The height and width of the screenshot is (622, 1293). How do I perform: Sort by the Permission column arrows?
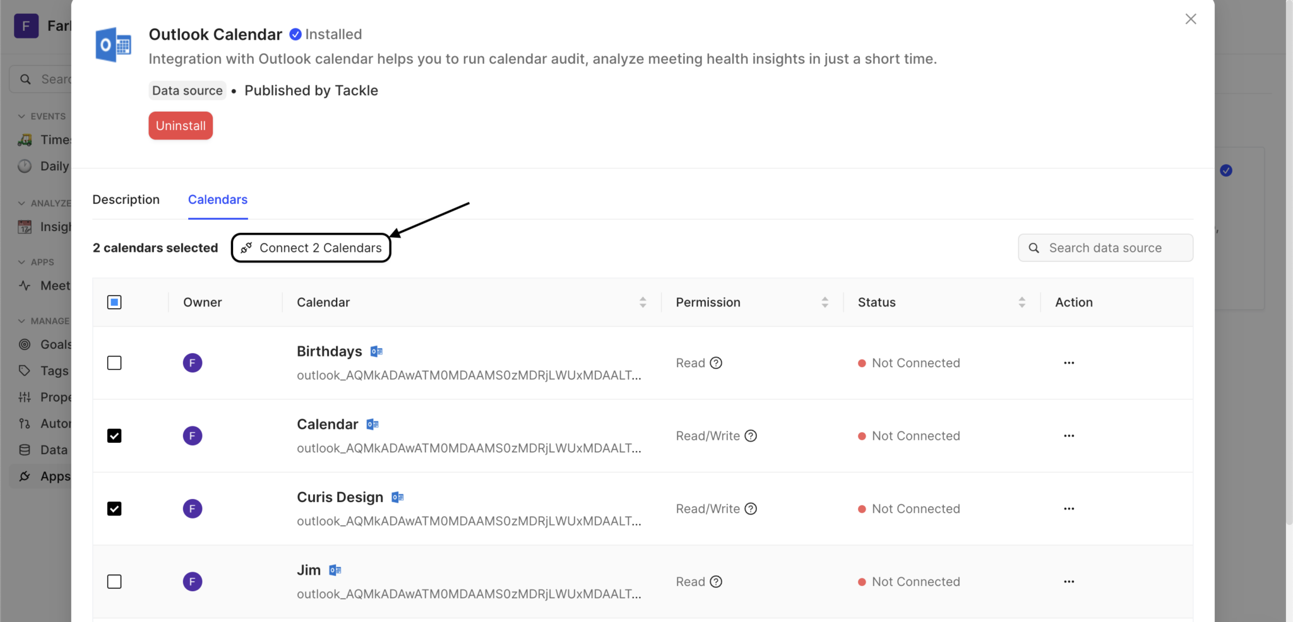(825, 302)
